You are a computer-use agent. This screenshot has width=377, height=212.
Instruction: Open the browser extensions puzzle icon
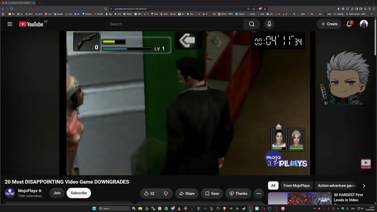[348, 9]
